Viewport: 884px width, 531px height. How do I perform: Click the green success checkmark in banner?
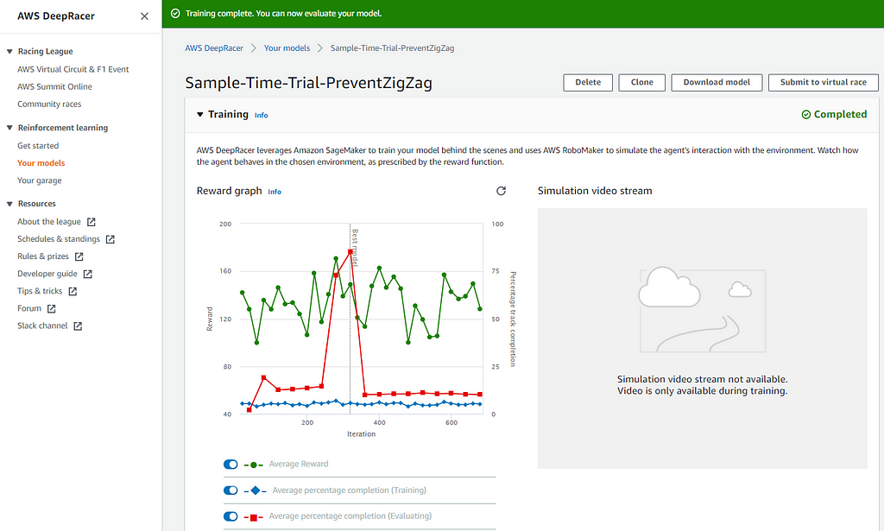[x=175, y=14]
